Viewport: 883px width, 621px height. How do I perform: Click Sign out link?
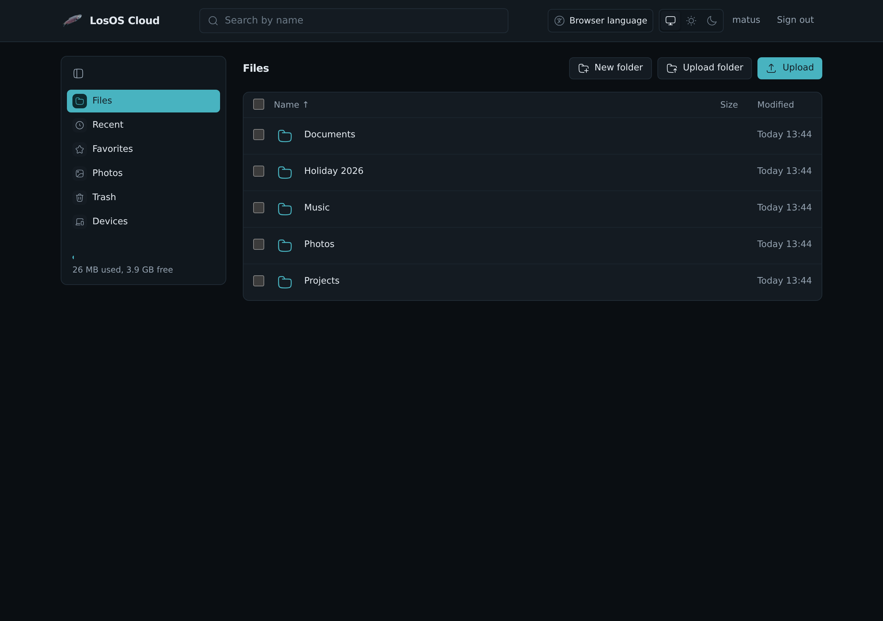[795, 20]
